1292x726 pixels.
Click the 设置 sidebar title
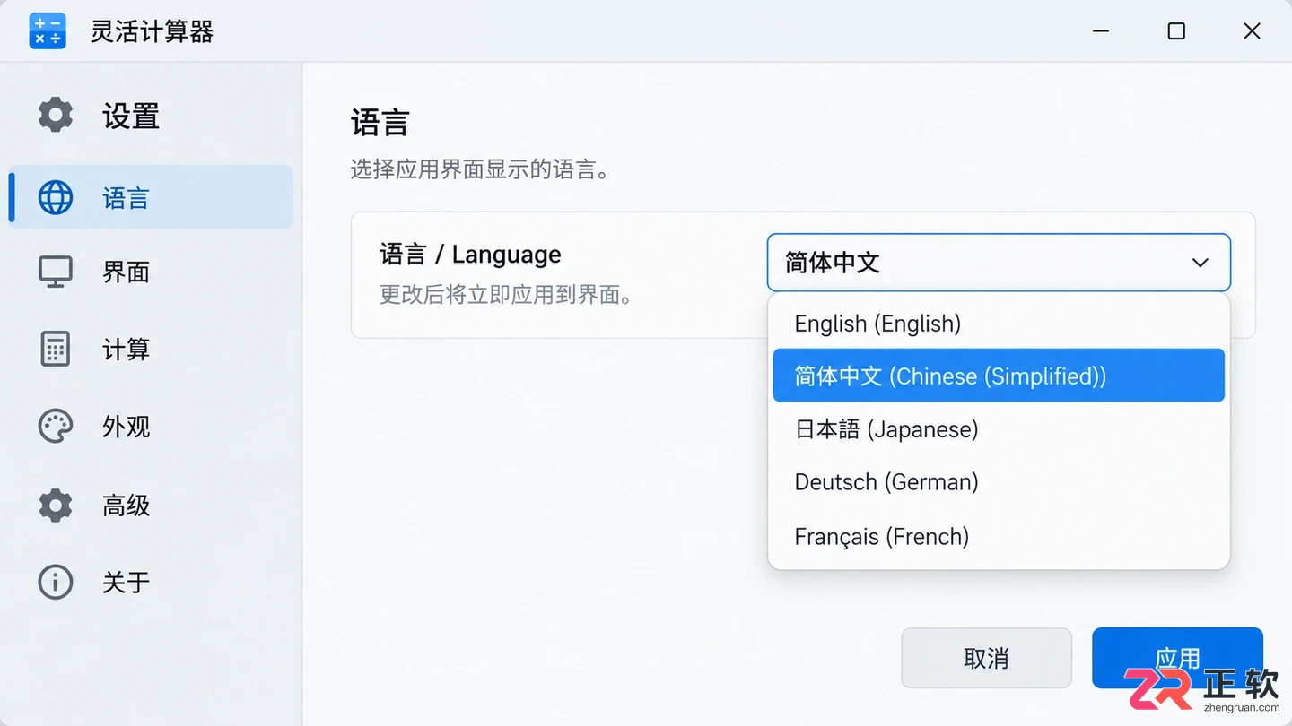pyautogui.click(x=131, y=116)
